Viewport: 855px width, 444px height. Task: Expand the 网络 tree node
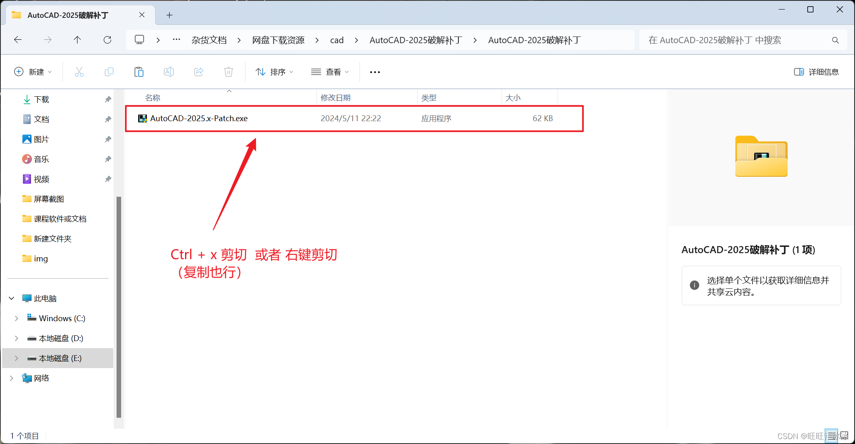tap(12, 378)
